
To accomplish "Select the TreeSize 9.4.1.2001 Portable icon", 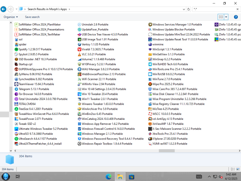I will (16, 109).
